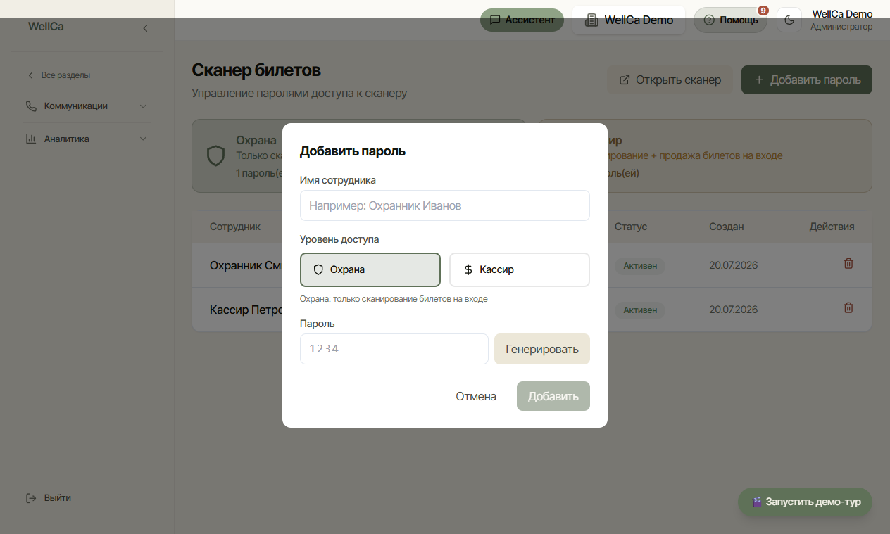The height and width of the screenshot is (534, 890).
Task: Click the Статус column header
Action: (631, 227)
